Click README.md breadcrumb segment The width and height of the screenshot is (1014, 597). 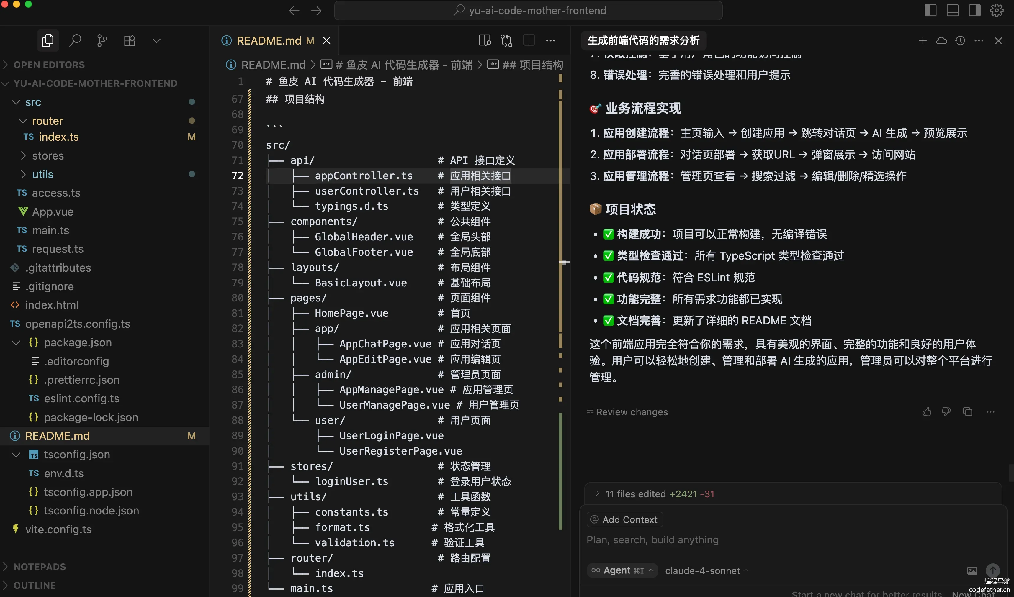tap(273, 65)
